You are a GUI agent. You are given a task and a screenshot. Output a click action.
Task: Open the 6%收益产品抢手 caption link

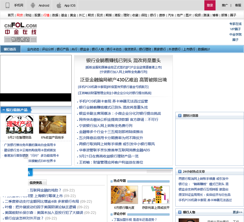coord(53,138)
